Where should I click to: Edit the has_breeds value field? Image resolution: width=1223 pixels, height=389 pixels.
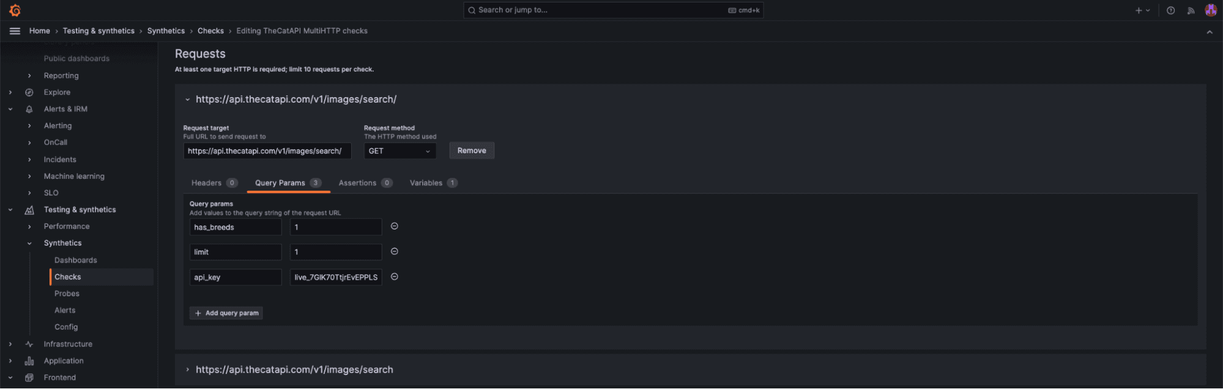336,227
